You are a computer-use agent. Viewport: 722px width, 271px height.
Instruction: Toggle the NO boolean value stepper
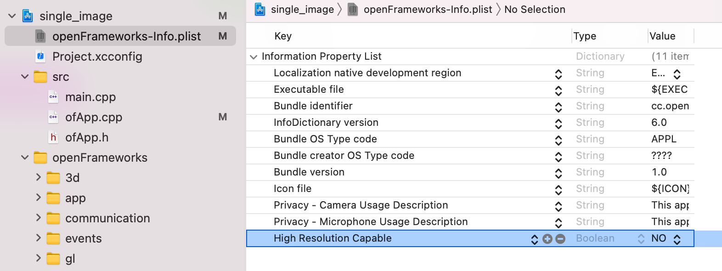pyautogui.click(x=677, y=239)
